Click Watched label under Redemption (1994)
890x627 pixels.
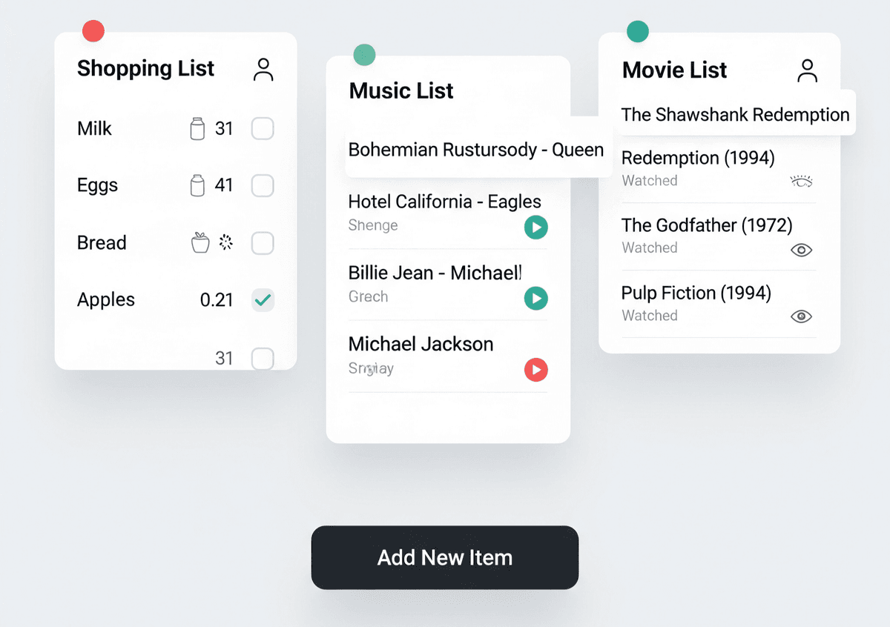650,180
